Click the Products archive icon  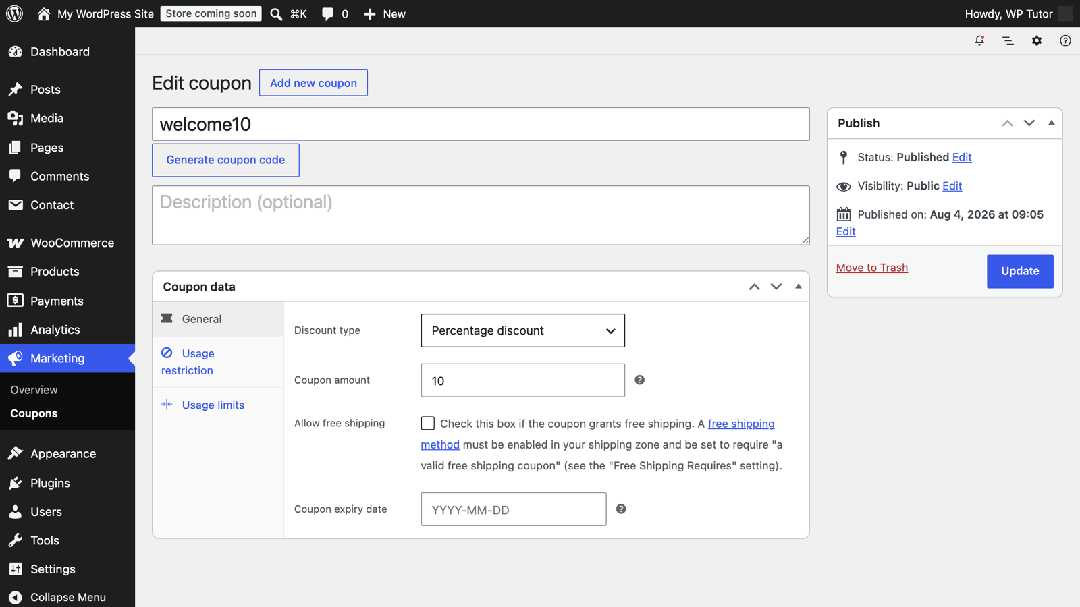[16, 271]
